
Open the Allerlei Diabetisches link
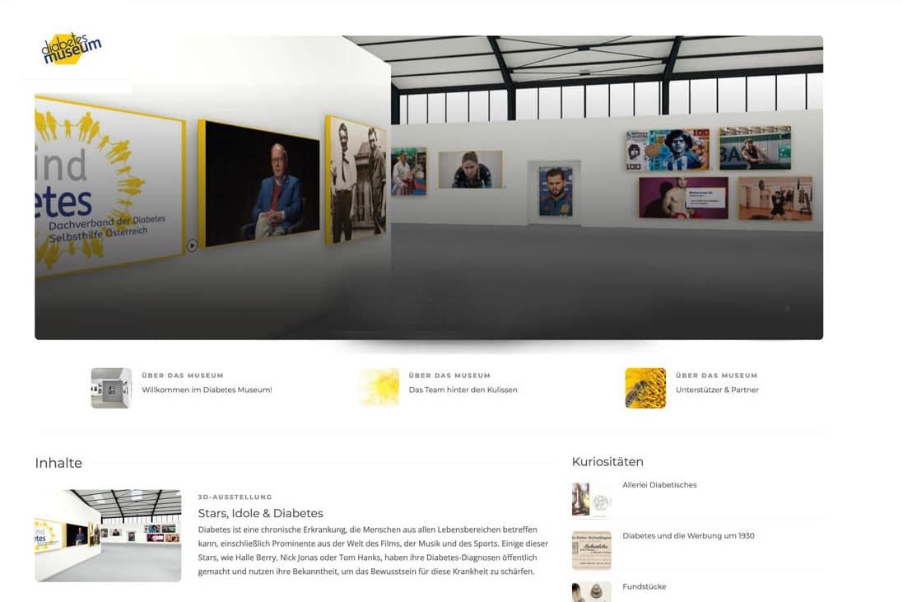coord(659,485)
